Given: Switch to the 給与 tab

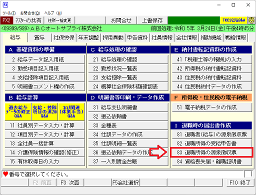Looking at the screenshot, I should [x=15, y=37].
